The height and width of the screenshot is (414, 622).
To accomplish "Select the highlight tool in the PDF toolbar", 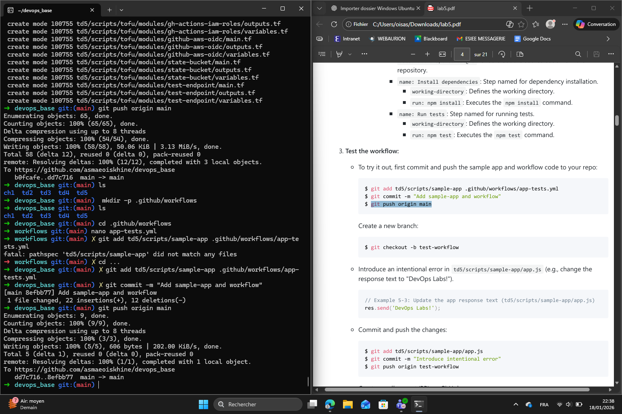I will [x=339, y=54].
